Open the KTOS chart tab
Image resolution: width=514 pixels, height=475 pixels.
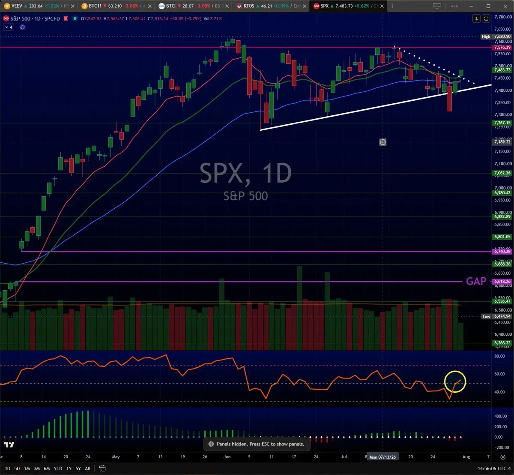click(271, 6)
